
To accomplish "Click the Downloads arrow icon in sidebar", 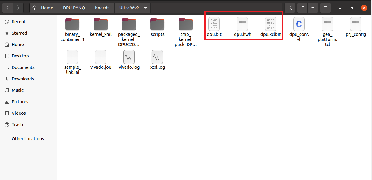I will [7, 79].
